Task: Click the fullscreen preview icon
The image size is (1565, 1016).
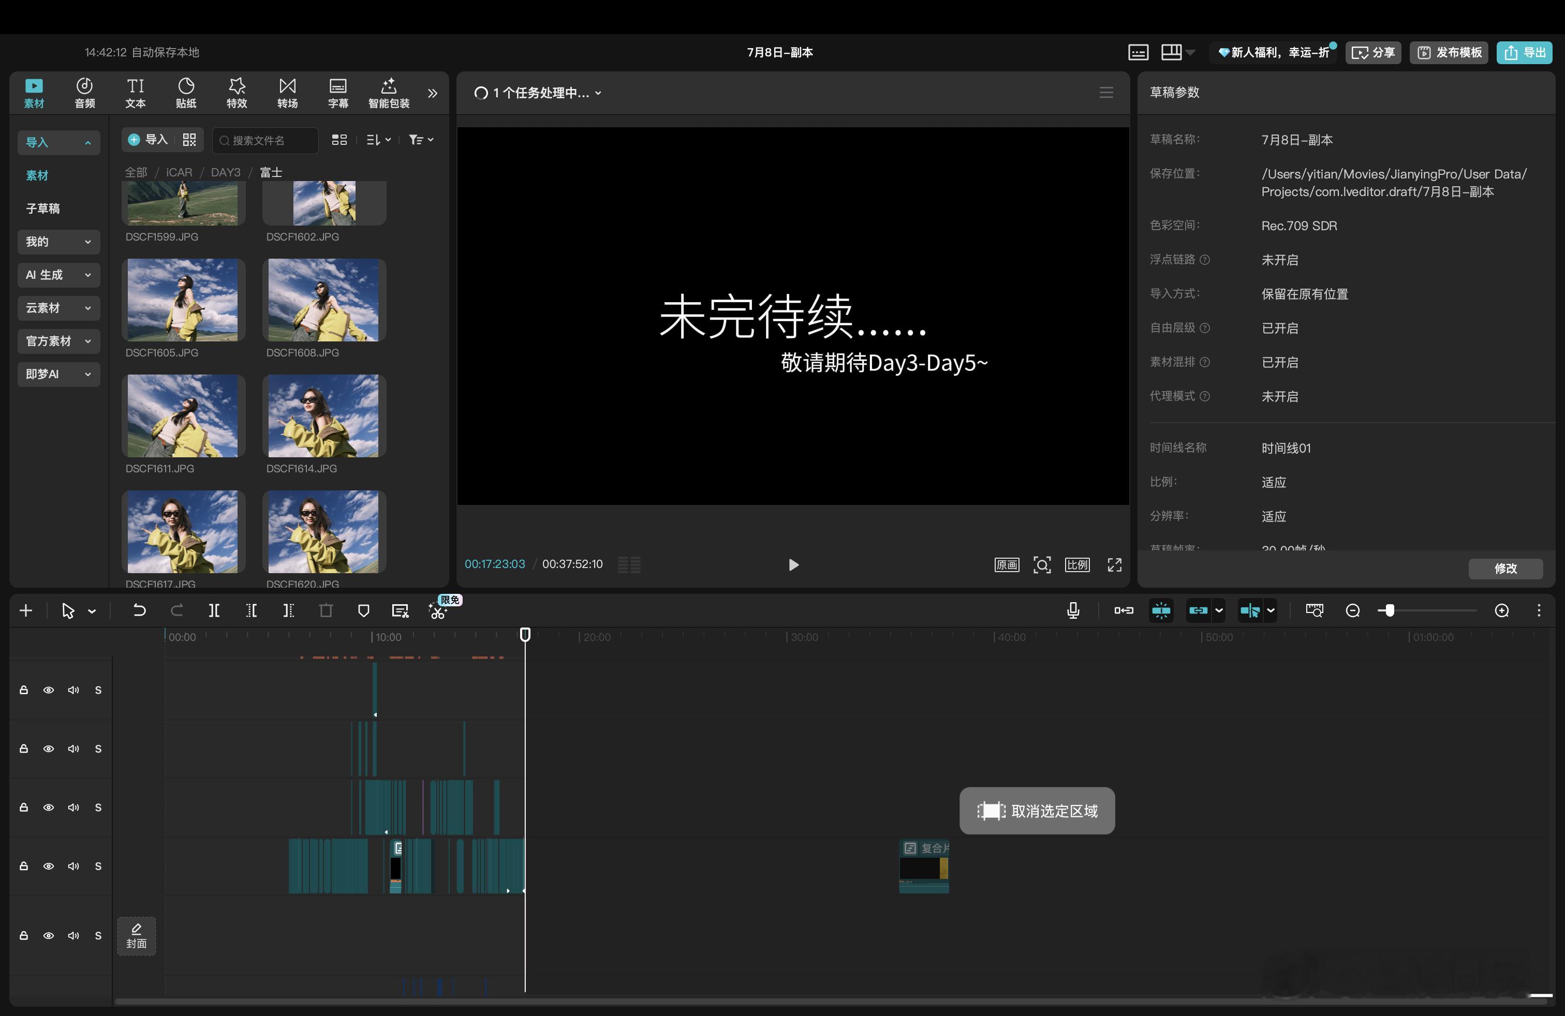Action: [x=1114, y=564]
